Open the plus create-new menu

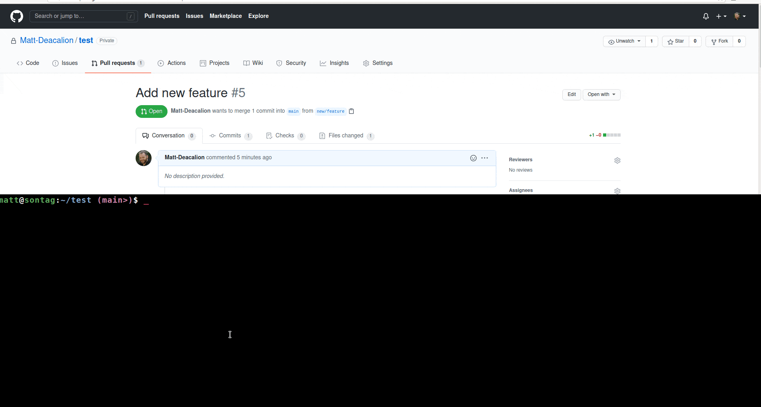(x=721, y=16)
